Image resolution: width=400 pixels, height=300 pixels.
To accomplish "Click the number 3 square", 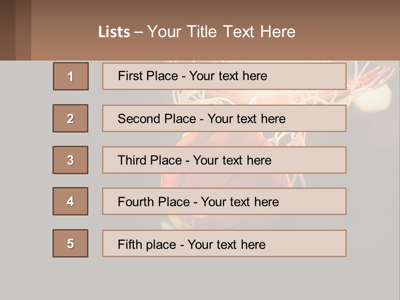I will (70, 160).
